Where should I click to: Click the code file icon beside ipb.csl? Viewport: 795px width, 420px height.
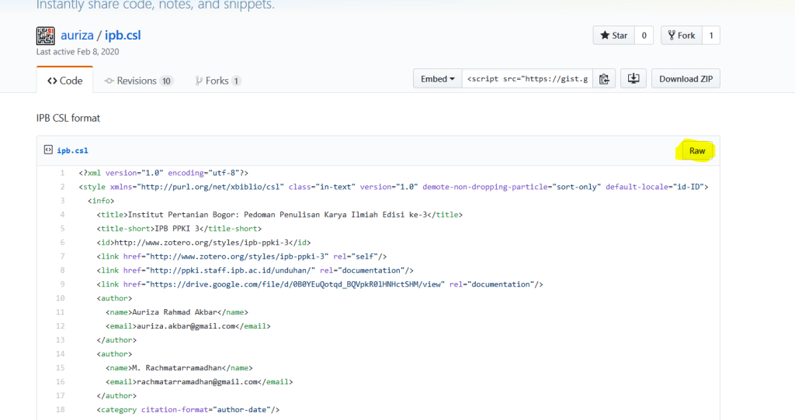point(48,150)
